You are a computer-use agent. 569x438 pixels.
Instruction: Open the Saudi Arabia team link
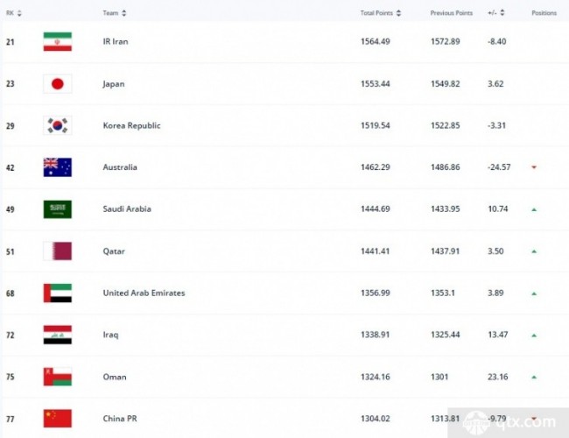(x=127, y=209)
